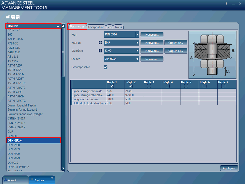
Task: Click Nouveau button next to Nom
Action: click(x=152, y=34)
